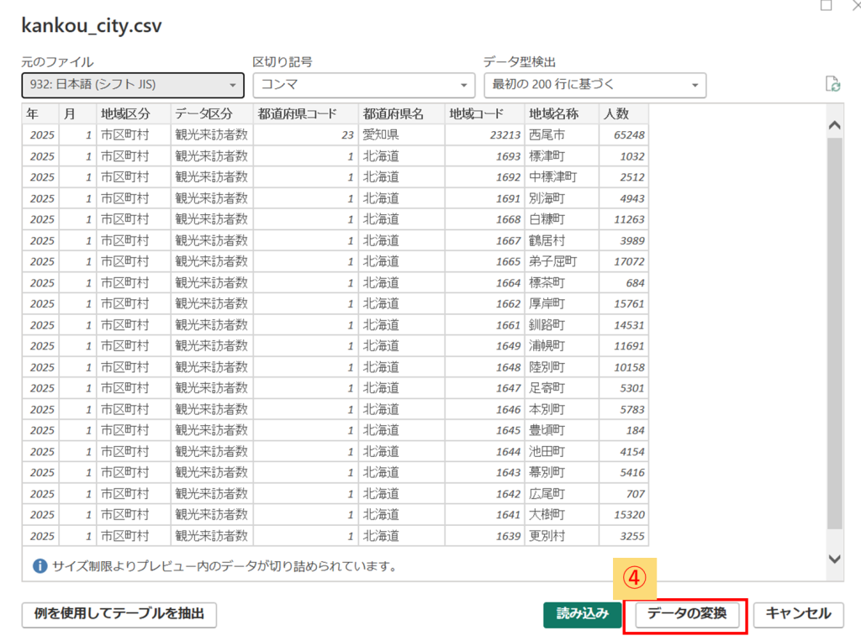861x641 pixels.
Task: Click the region code 1668 cell
Action: (485, 219)
